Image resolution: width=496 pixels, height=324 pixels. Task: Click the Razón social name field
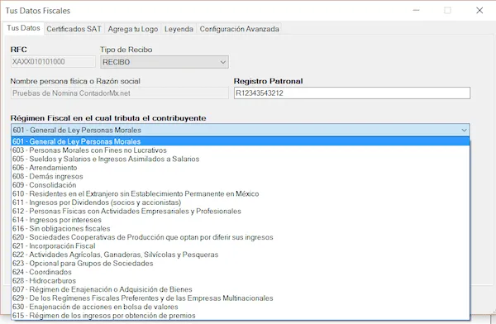pyautogui.click(x=120, y=93)
